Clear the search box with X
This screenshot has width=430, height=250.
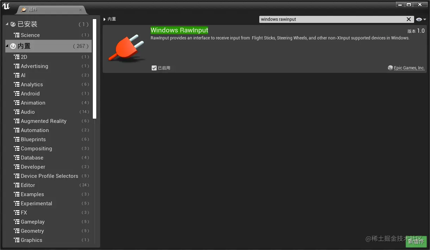pos(408,19)
